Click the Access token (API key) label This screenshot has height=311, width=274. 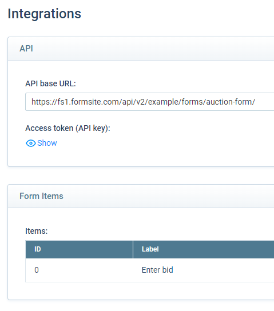(67, 128)
